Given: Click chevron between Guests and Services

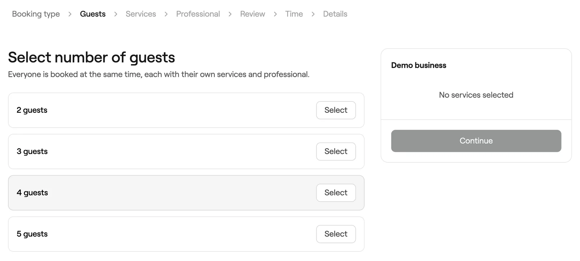Looking at the screenshot, I should tap(116, 14).
